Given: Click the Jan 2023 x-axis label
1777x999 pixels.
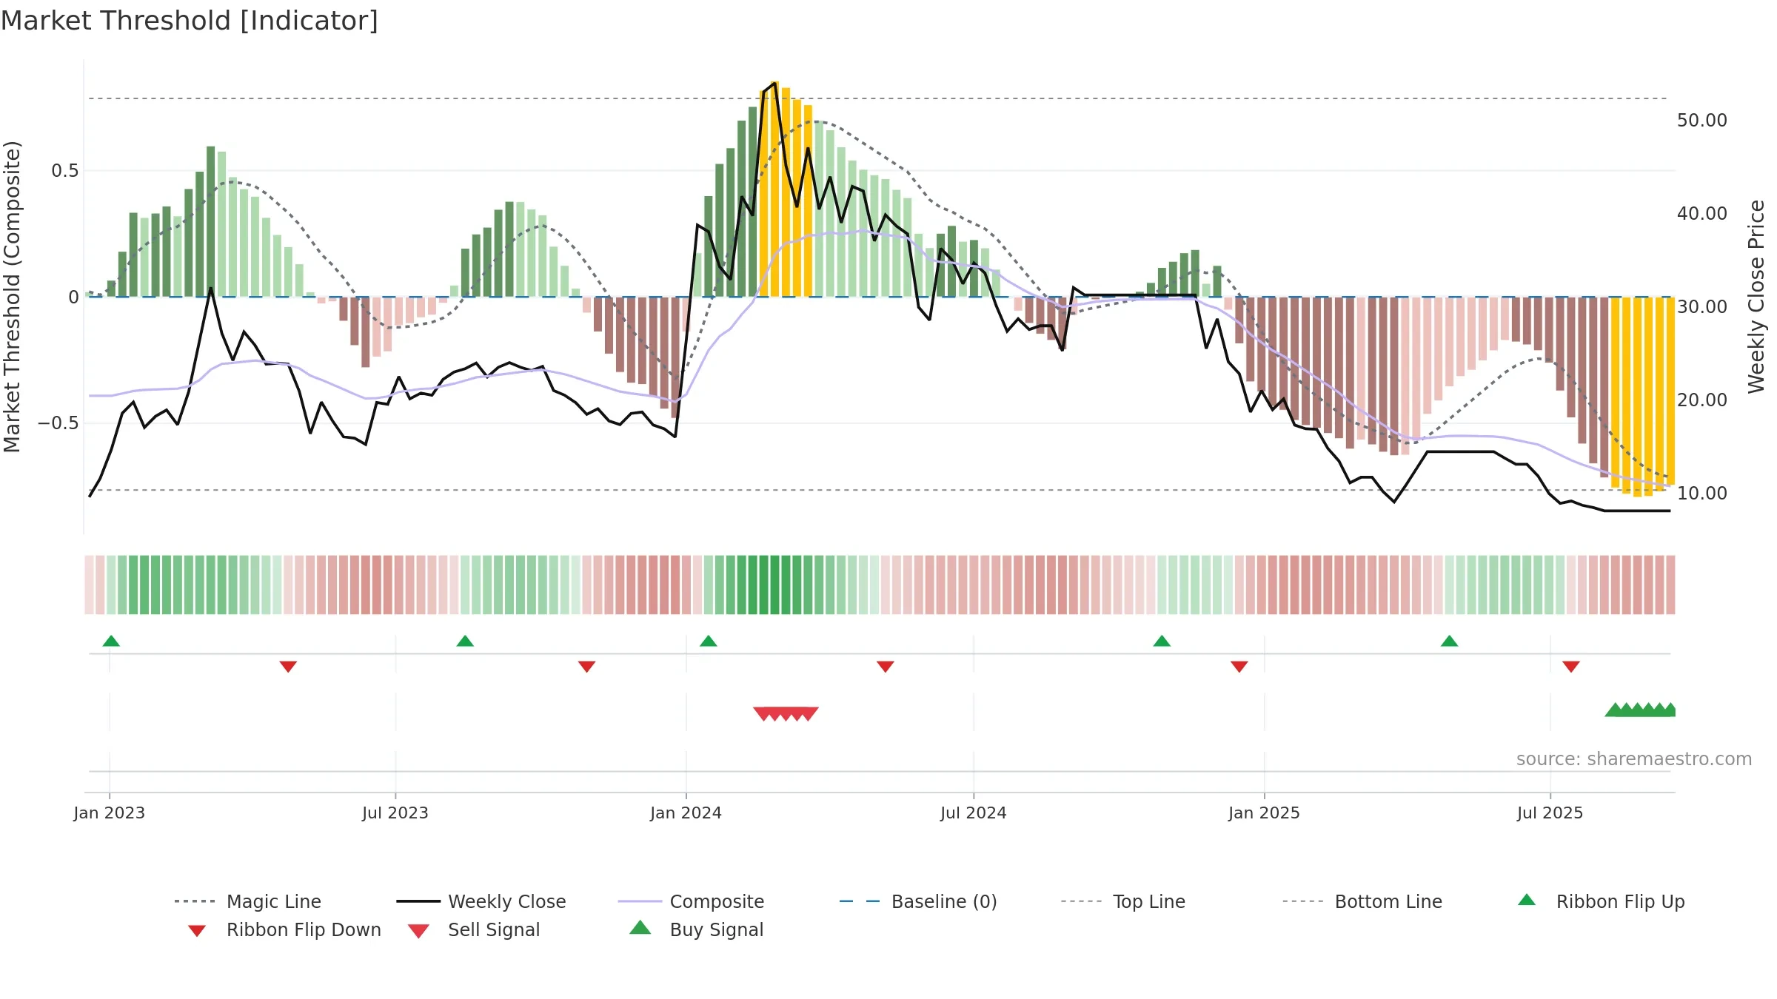Looking at the screenshot, I should click(110, 813).
